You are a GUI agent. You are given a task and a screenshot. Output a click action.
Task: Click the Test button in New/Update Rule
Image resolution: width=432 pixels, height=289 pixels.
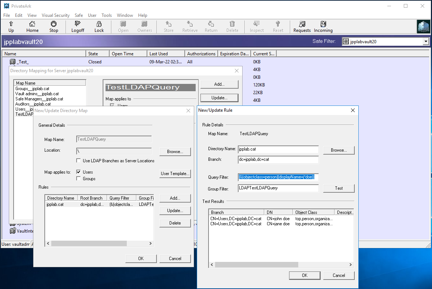tap(339, 188)
